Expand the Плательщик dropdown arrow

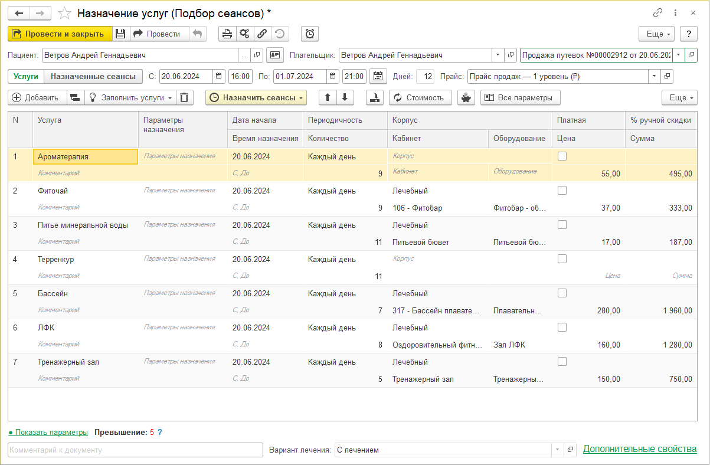498,55
